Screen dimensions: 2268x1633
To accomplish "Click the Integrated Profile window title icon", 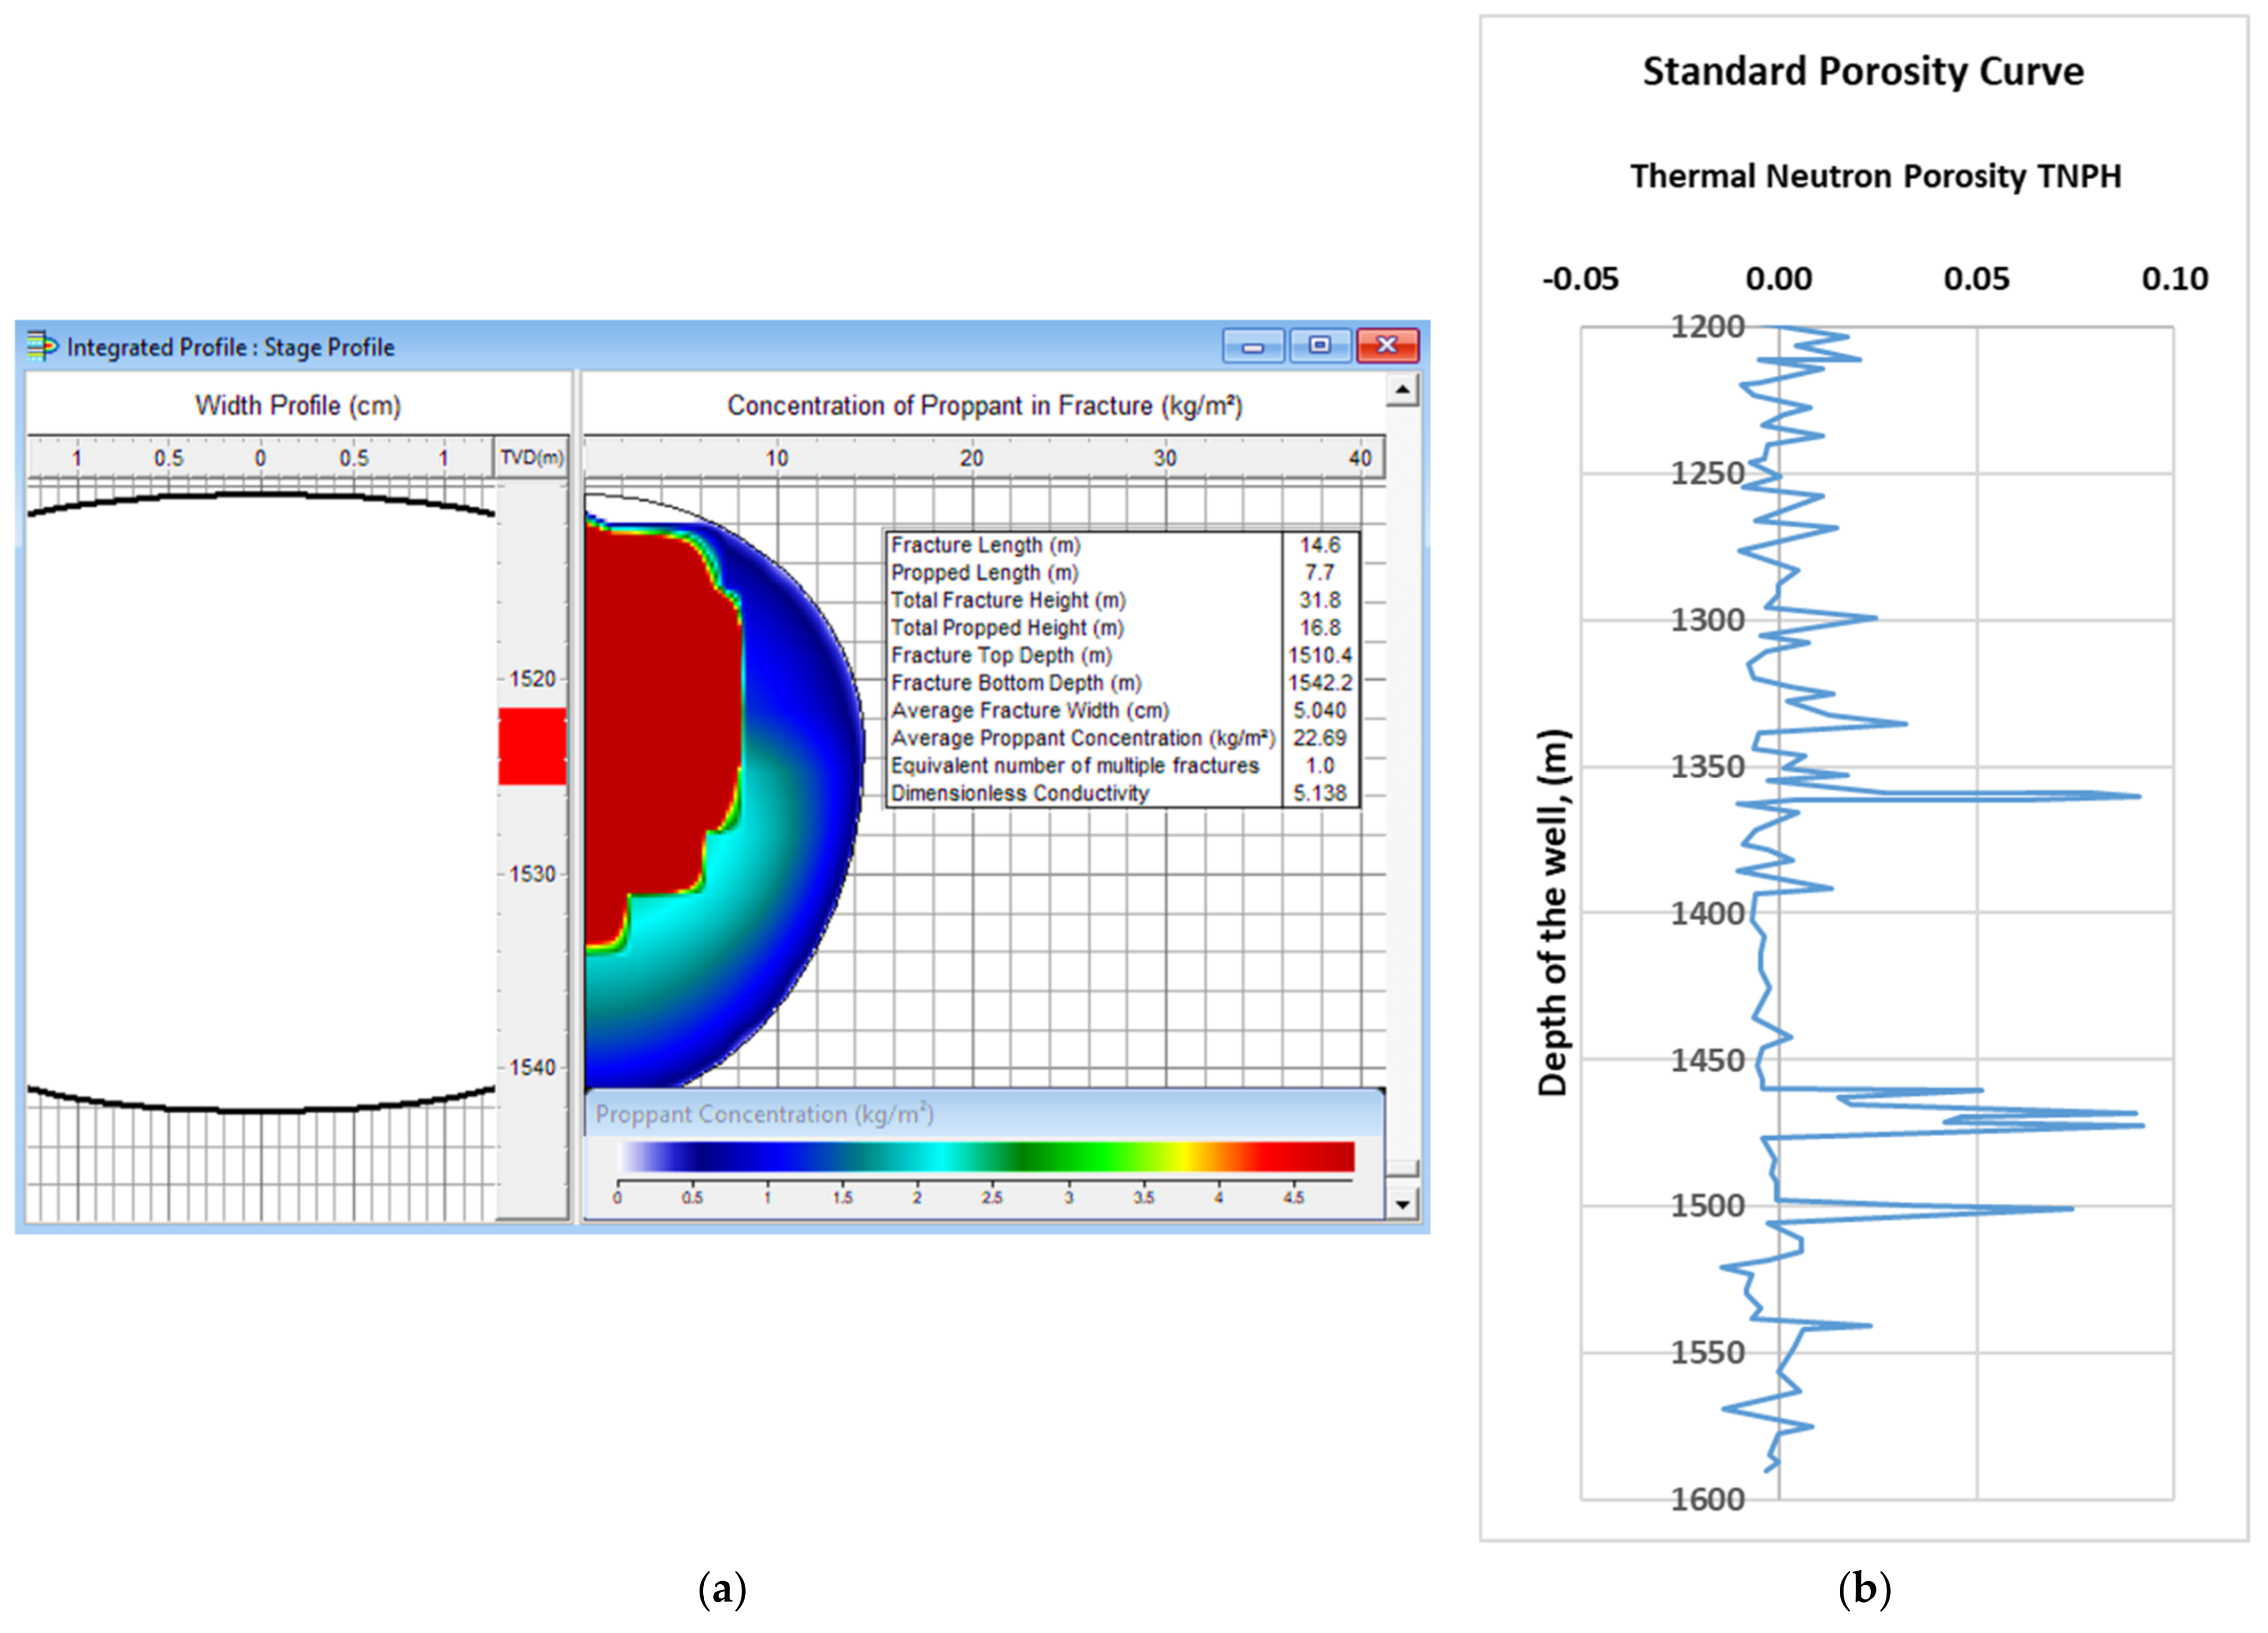I will click(x=41, y=346).
